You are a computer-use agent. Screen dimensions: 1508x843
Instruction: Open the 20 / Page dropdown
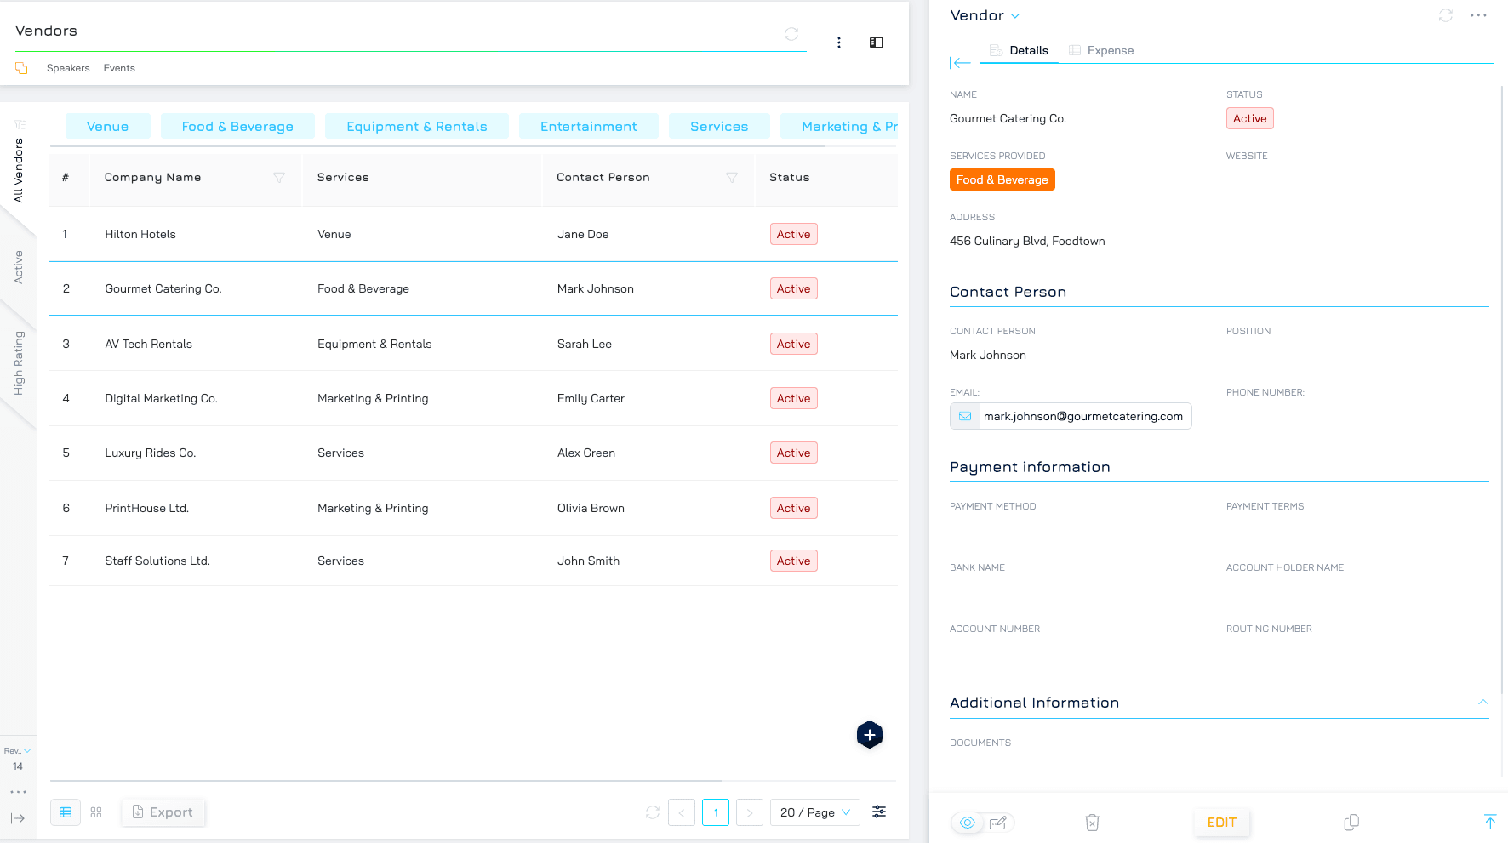[814, 812]
